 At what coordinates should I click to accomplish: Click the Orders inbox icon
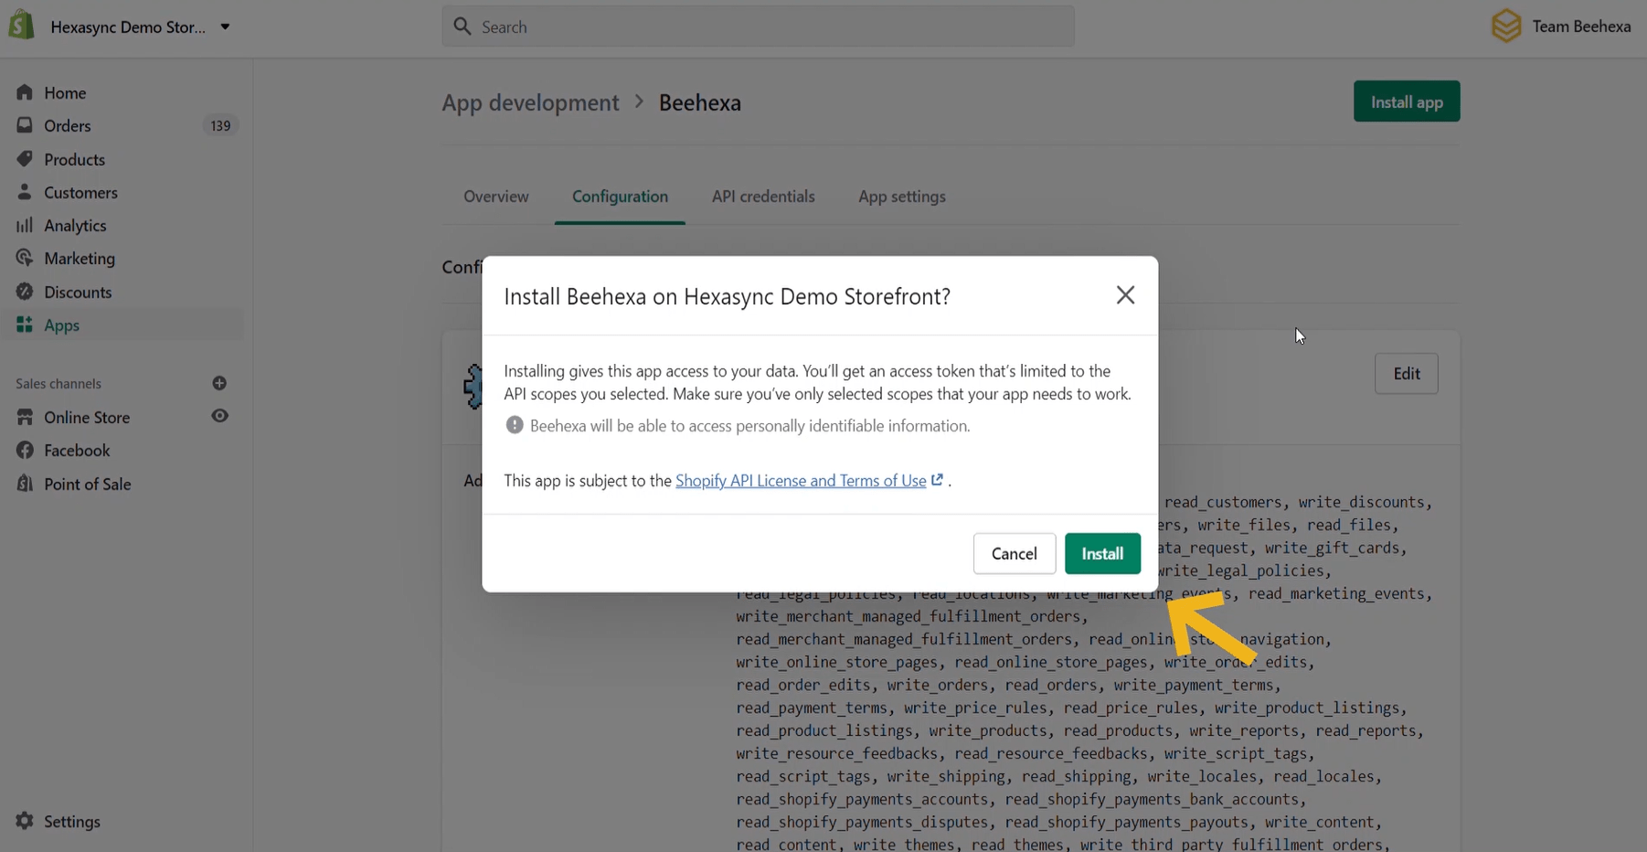[x=25, y=125]
